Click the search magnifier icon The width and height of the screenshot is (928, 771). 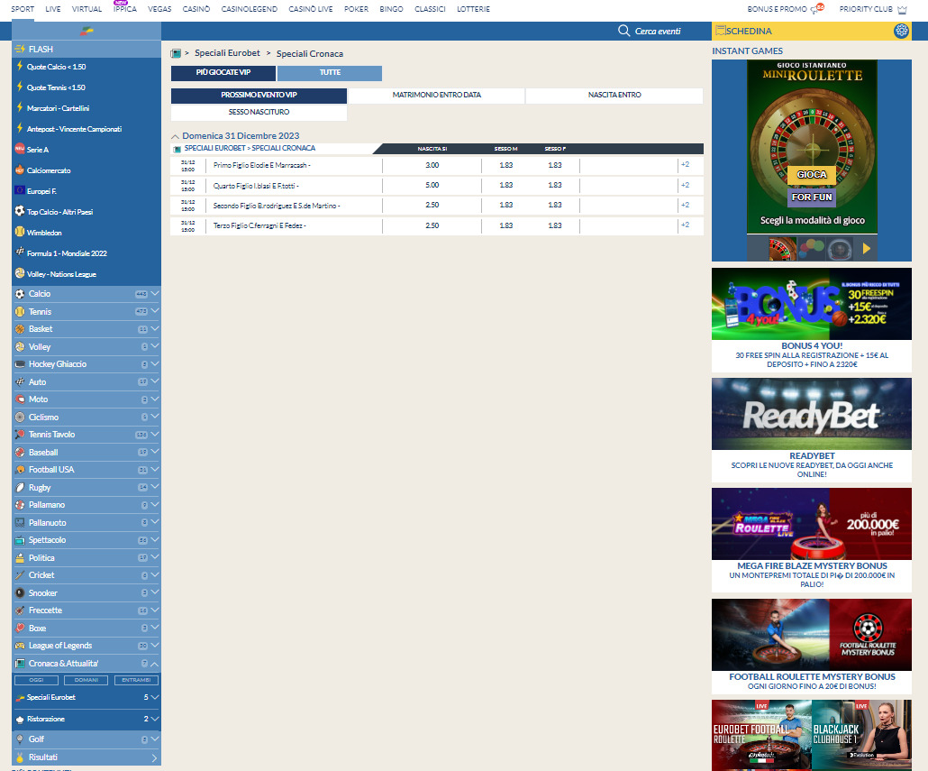tap(623, 31)
